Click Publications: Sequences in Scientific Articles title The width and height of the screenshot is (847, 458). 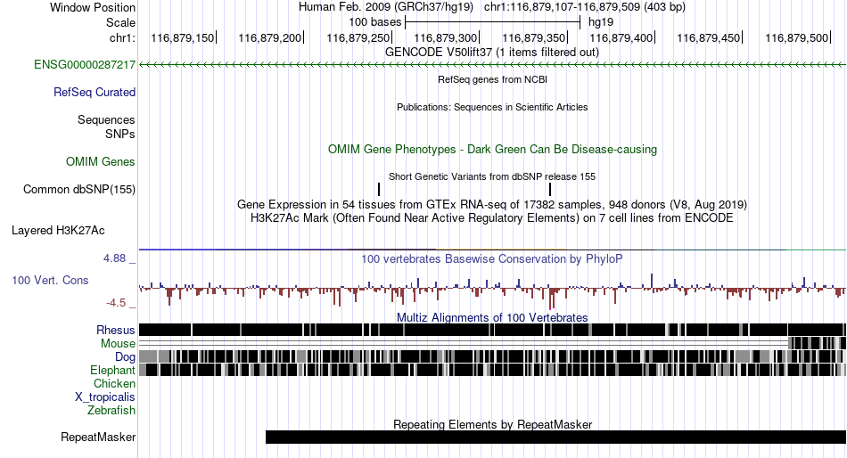point(492,107)
